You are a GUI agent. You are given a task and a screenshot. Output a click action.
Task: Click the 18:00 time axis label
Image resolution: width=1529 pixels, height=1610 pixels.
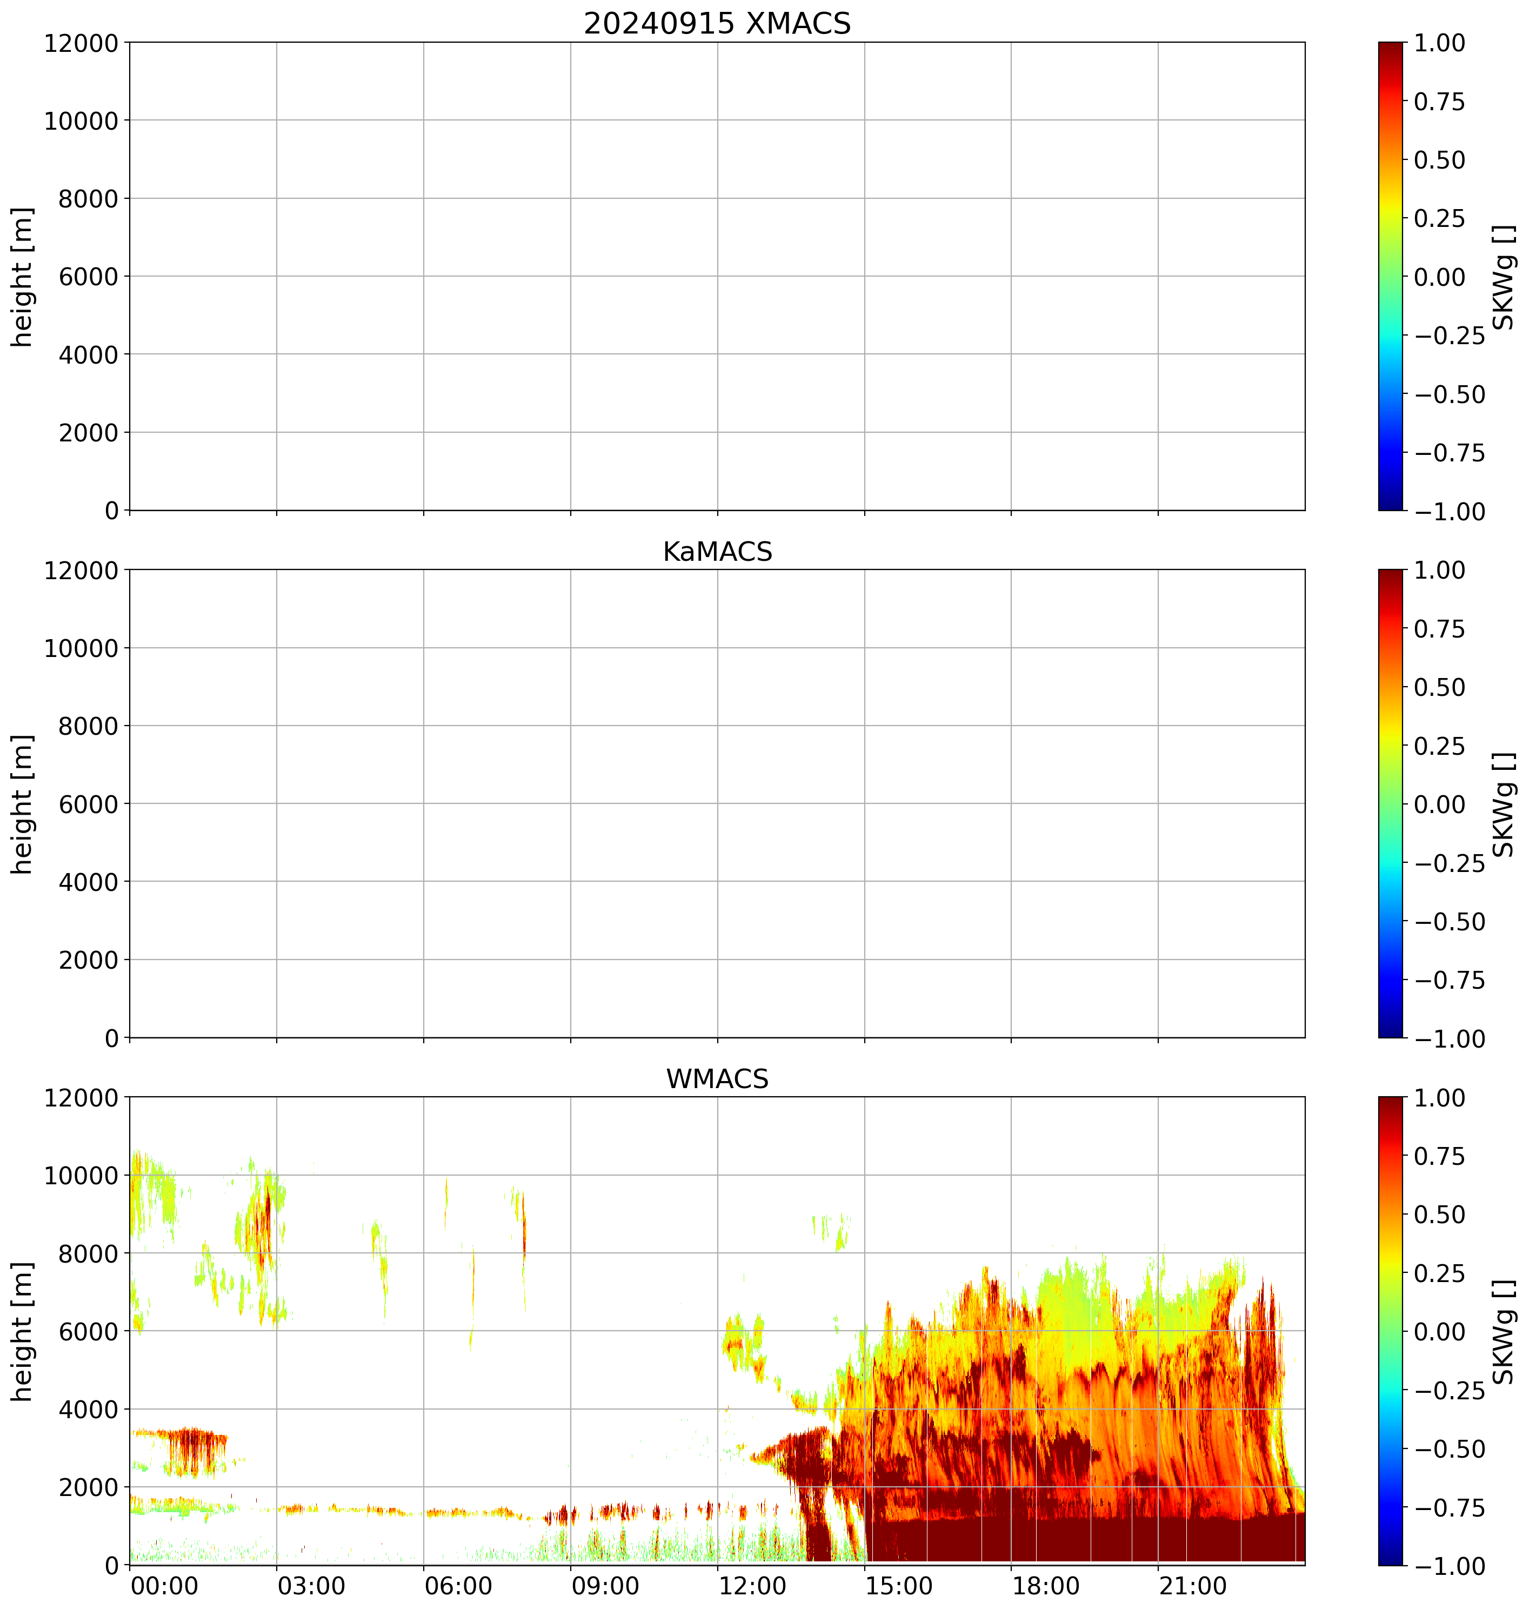coord(1046,1586)
